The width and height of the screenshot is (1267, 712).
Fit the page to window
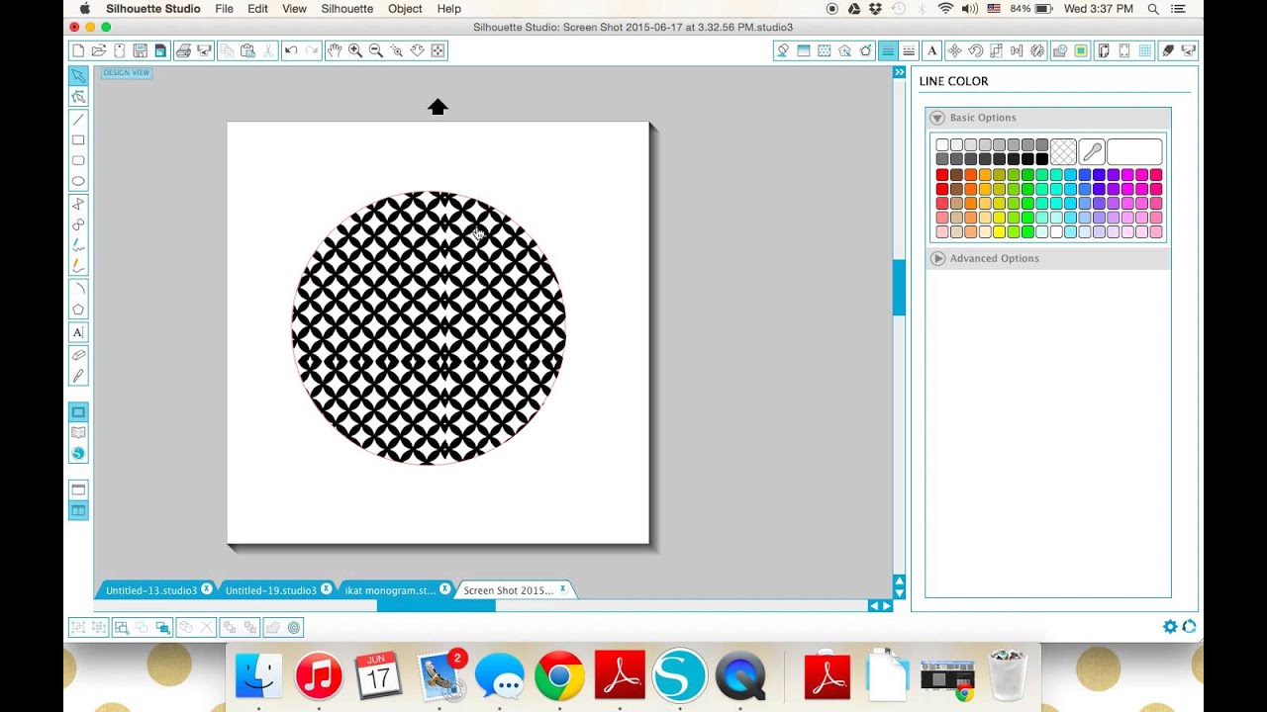click(438, 50)
